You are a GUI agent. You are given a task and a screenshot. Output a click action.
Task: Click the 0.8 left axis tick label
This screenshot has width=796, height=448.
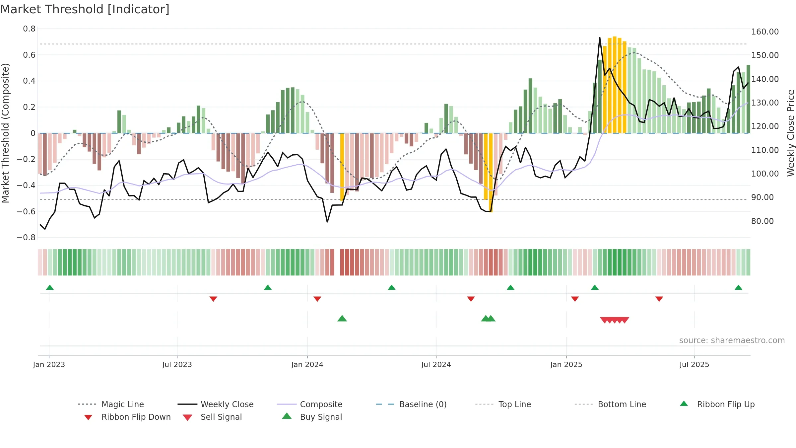(x=29, y=29)
